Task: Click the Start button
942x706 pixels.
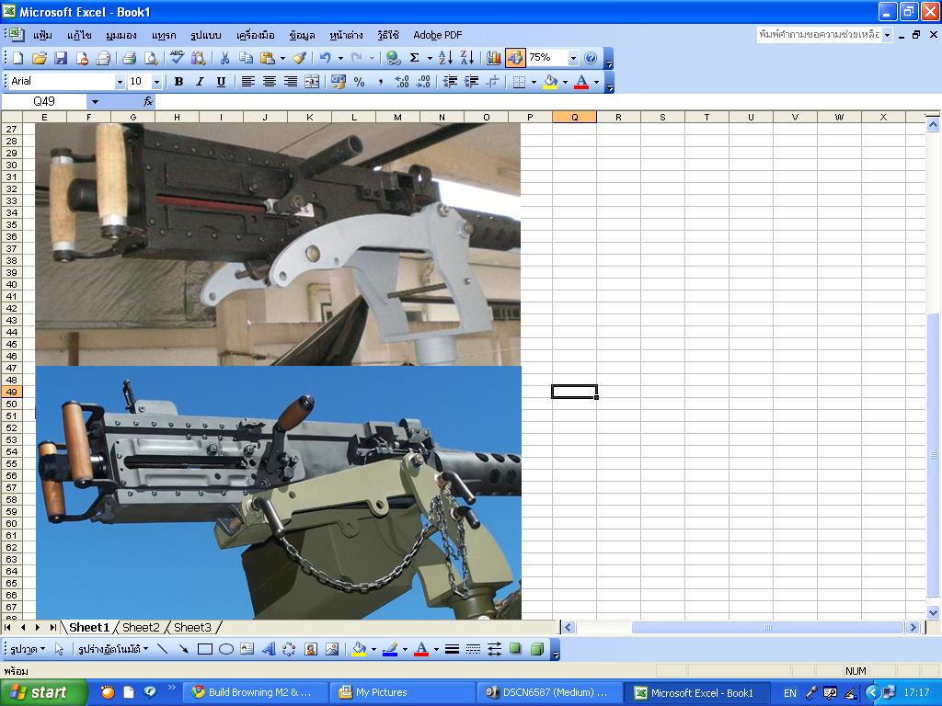Action: click(43, 693)
